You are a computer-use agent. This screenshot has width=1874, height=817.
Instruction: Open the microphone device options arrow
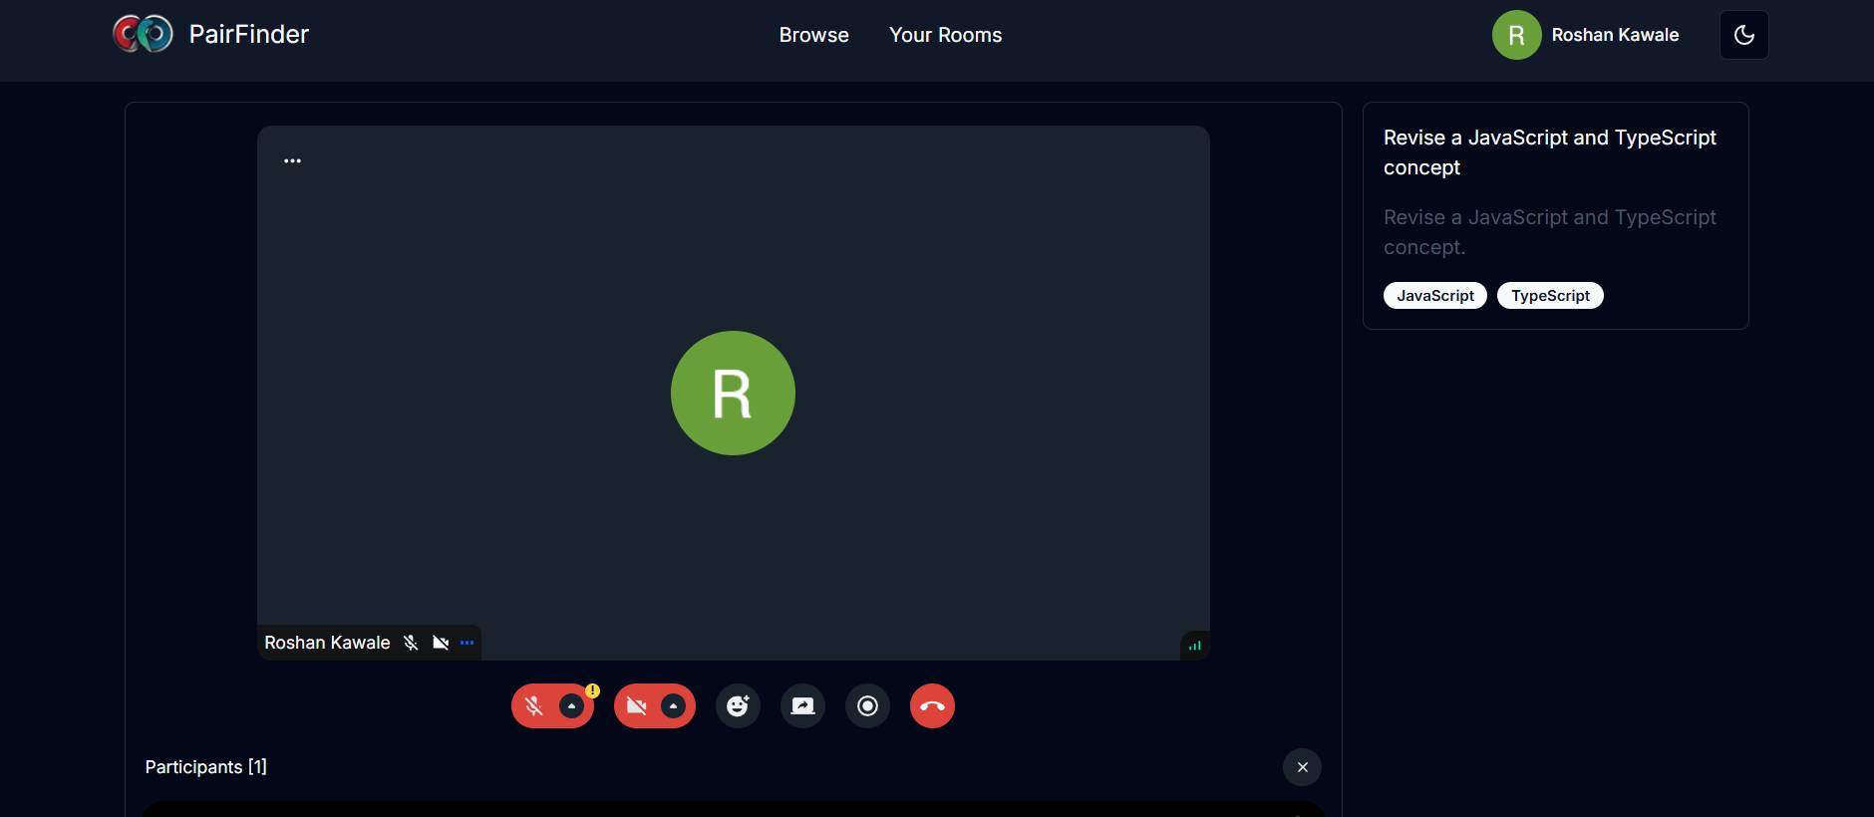tap(571, 706)
